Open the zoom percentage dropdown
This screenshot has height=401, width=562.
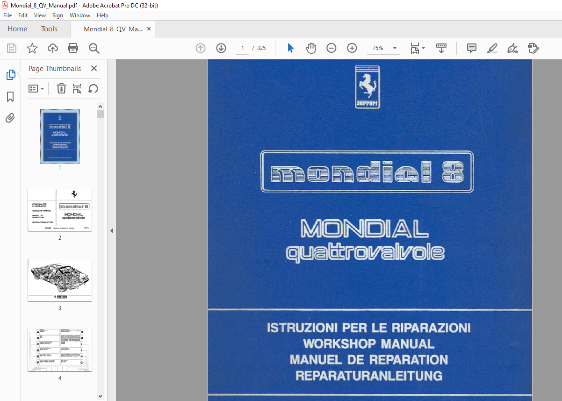tap(394, 48)
